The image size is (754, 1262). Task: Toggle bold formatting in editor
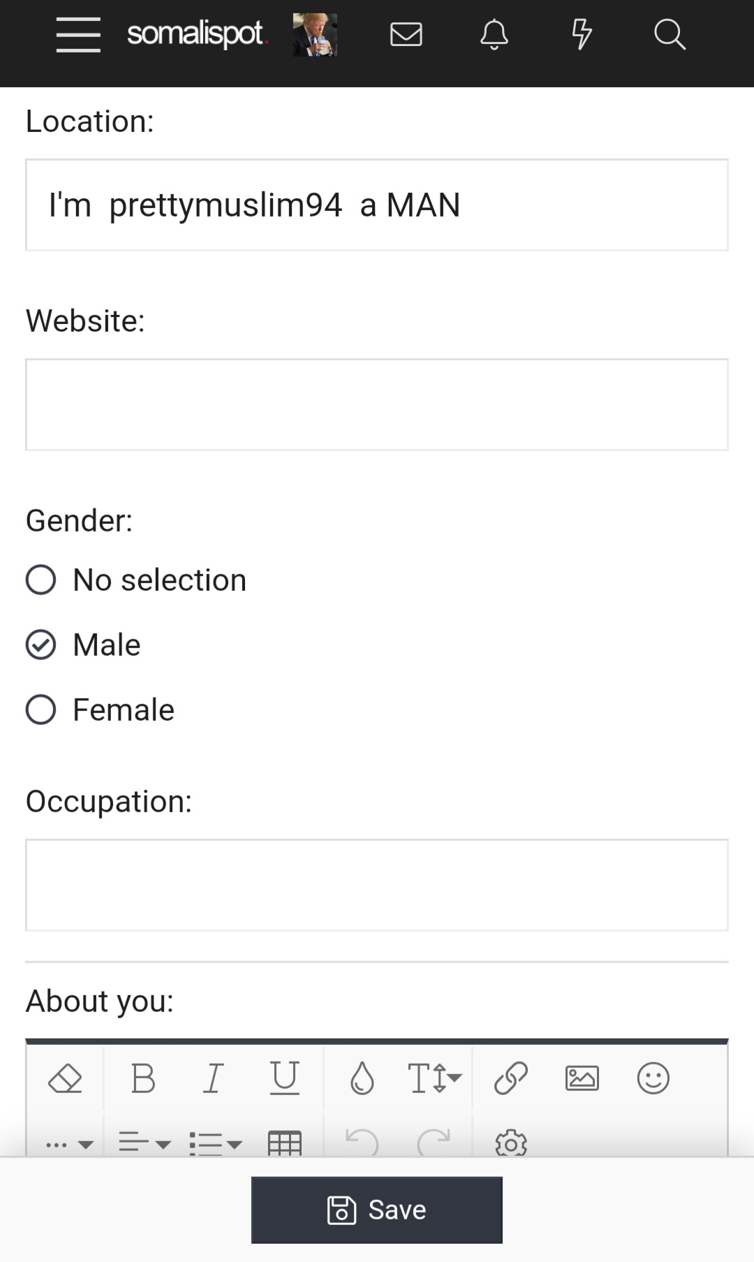pos(143,1078)
